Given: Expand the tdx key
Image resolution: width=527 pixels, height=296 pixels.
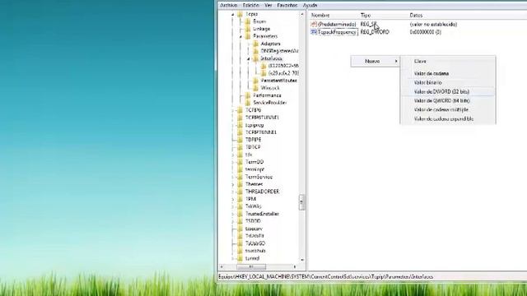Looking at the screenshot, I should pos(232,155).
